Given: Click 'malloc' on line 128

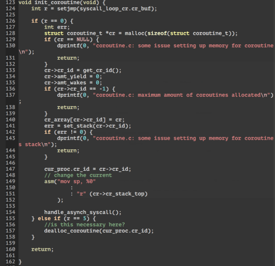Looking at the screenshot, I should [134, 33].
